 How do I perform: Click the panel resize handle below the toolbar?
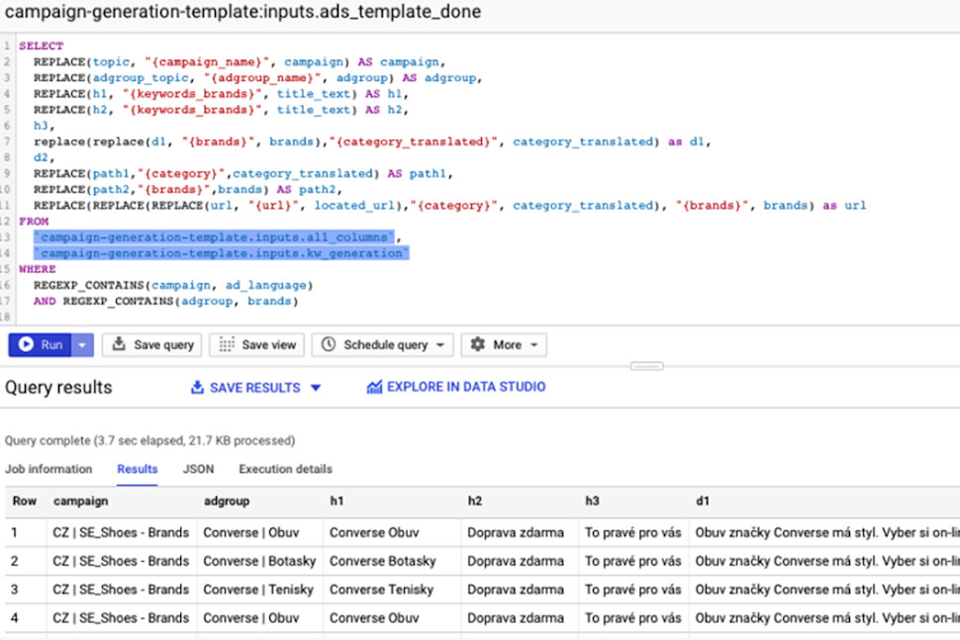coord(646,366)
